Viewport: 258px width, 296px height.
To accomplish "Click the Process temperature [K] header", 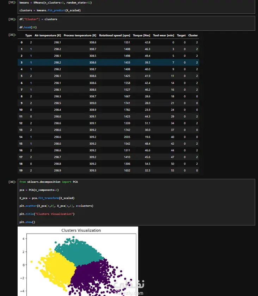I will [80, 35].
